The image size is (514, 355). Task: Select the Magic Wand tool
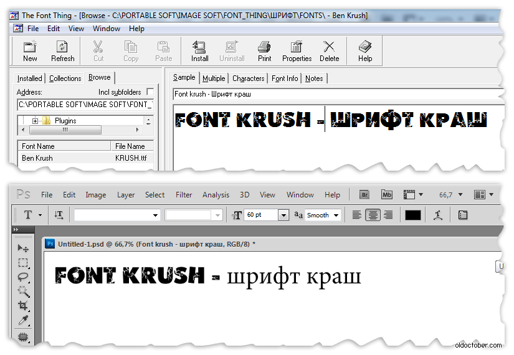tap(23, 291)
